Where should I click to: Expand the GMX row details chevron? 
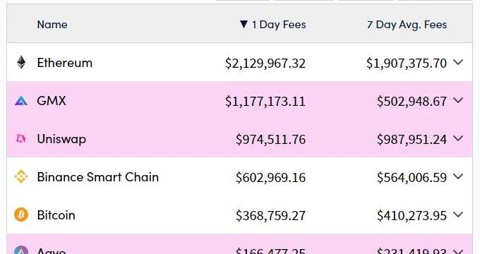click(x=458, y=100)
